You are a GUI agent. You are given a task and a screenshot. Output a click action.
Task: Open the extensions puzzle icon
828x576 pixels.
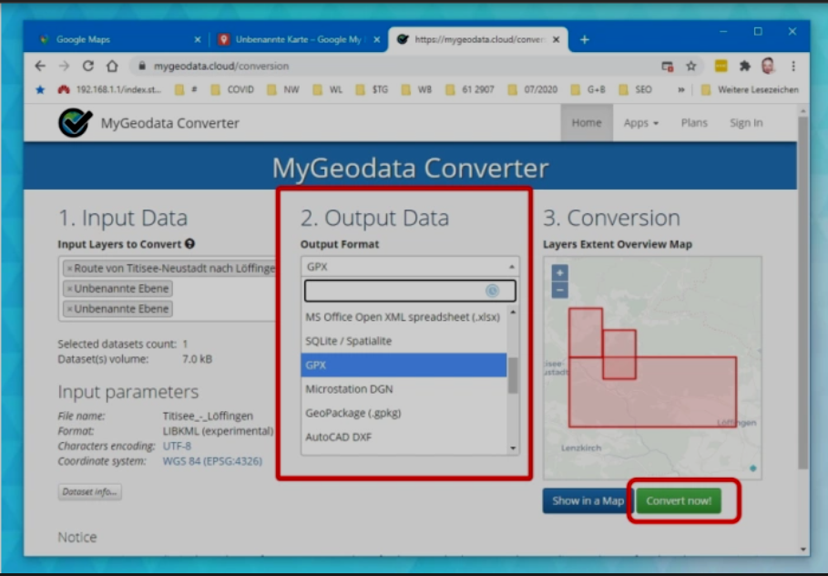[744, 66]
